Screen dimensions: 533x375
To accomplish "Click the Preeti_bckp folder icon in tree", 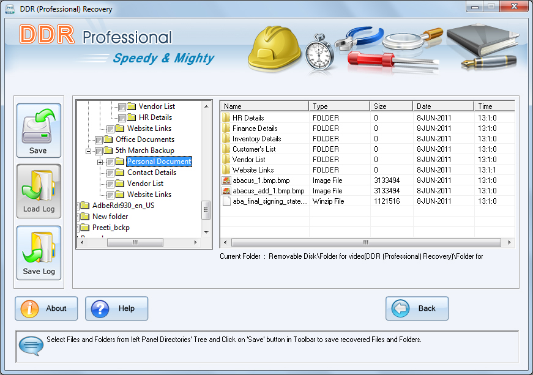I will (85, 228).
